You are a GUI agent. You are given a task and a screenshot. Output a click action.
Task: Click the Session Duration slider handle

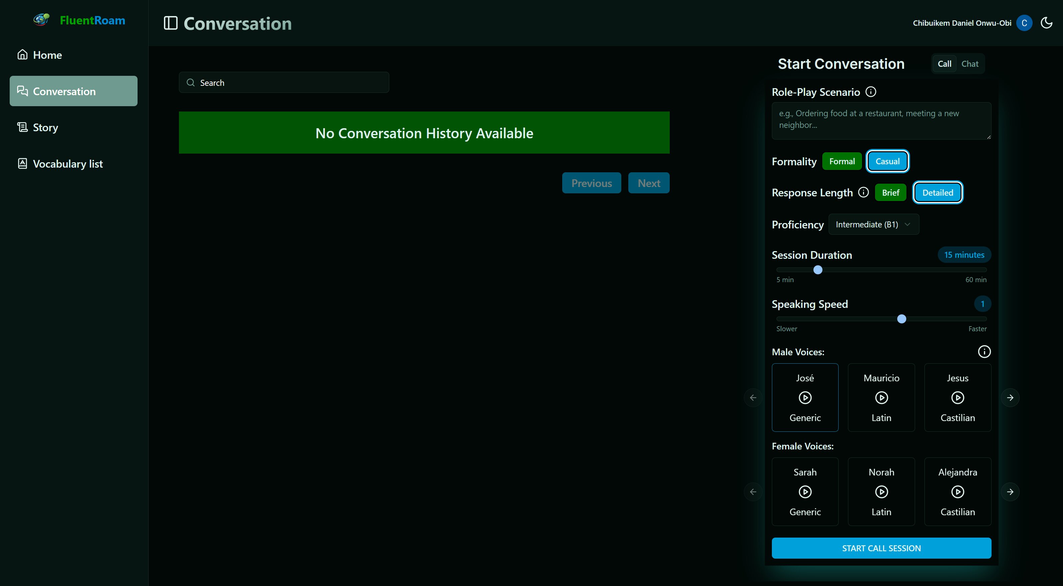[x=818, y=270]
